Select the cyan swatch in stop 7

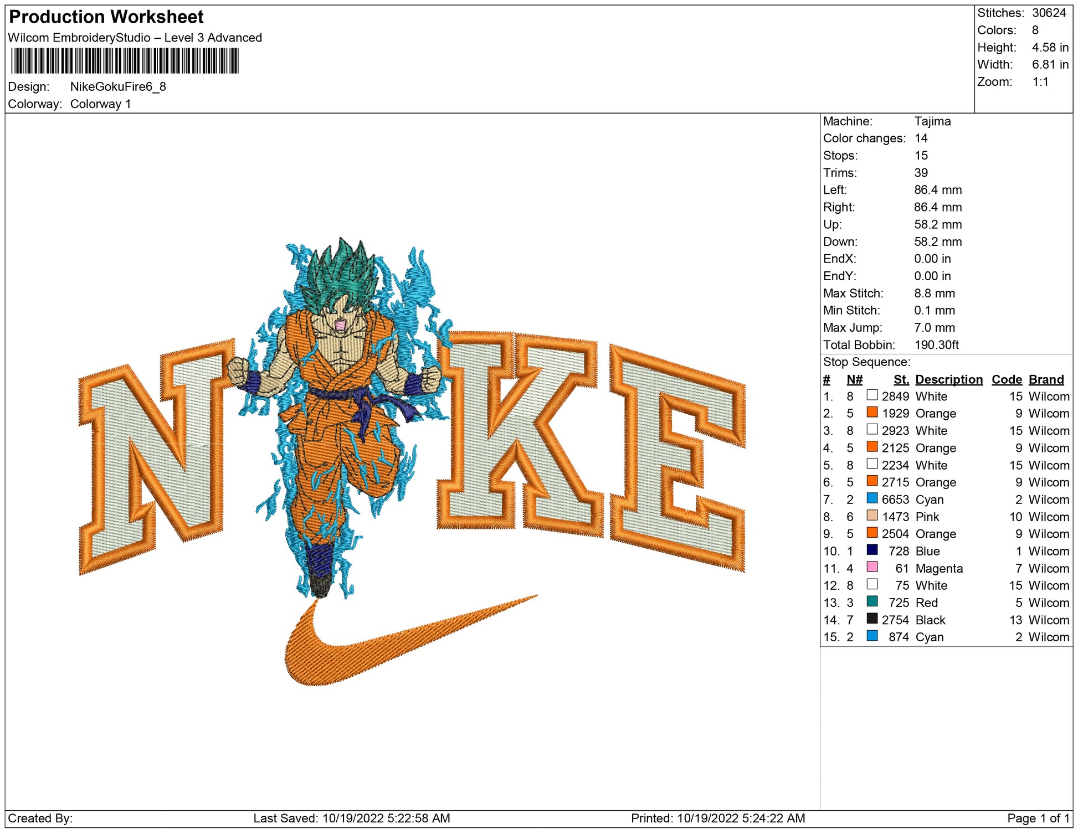872,498
